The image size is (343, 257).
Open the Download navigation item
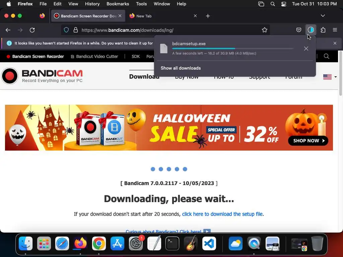144,77
